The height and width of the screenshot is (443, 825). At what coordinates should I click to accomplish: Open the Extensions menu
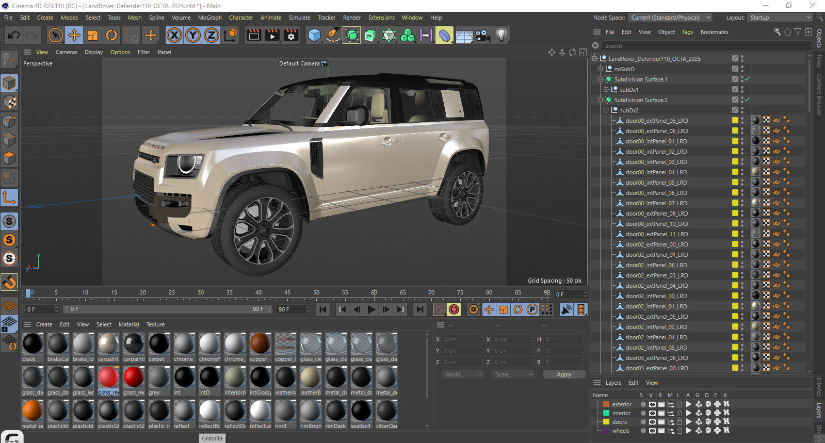click(x=381, y=18)
